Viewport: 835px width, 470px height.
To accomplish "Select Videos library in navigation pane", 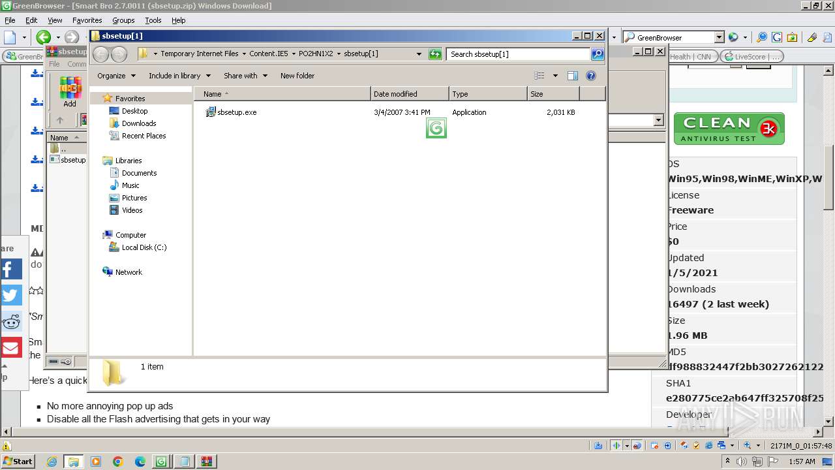I will 126,210.
